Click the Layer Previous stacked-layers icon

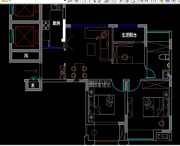tap(76, 1)
